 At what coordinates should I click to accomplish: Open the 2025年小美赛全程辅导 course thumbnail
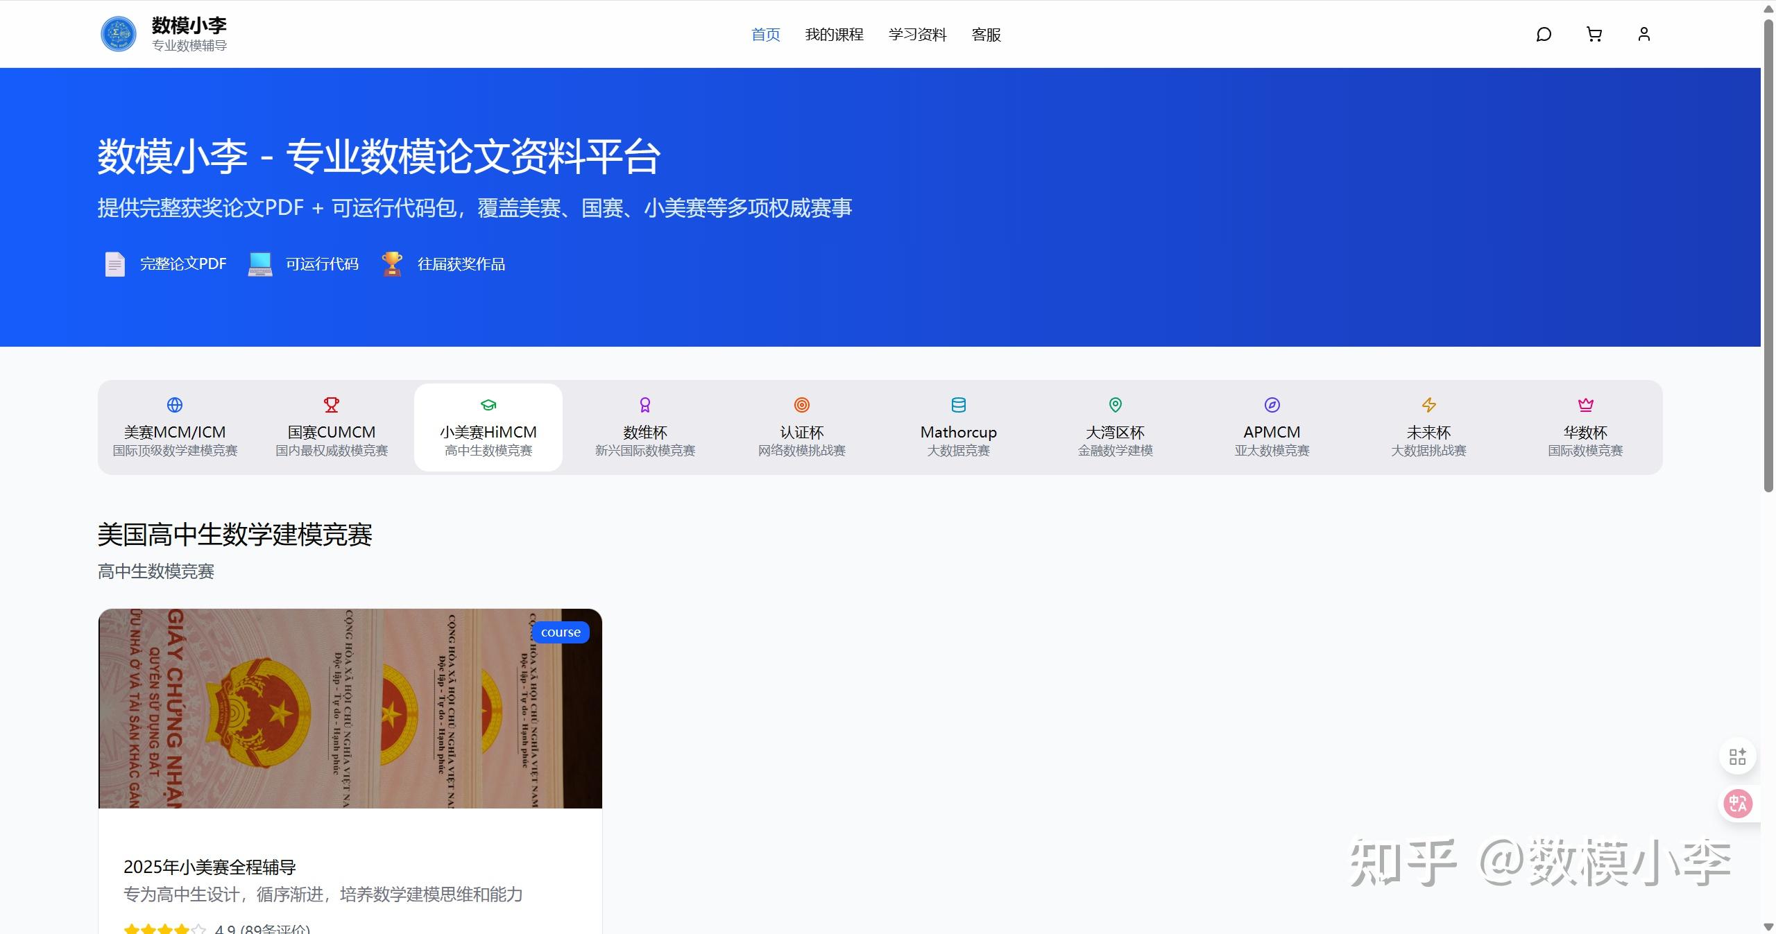[350, 709]
